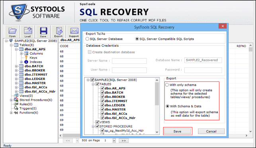Collapse STORED PROCEDURE node in dialog tree
This screenshot has width=256, height=148.
(x=93, y=126)
